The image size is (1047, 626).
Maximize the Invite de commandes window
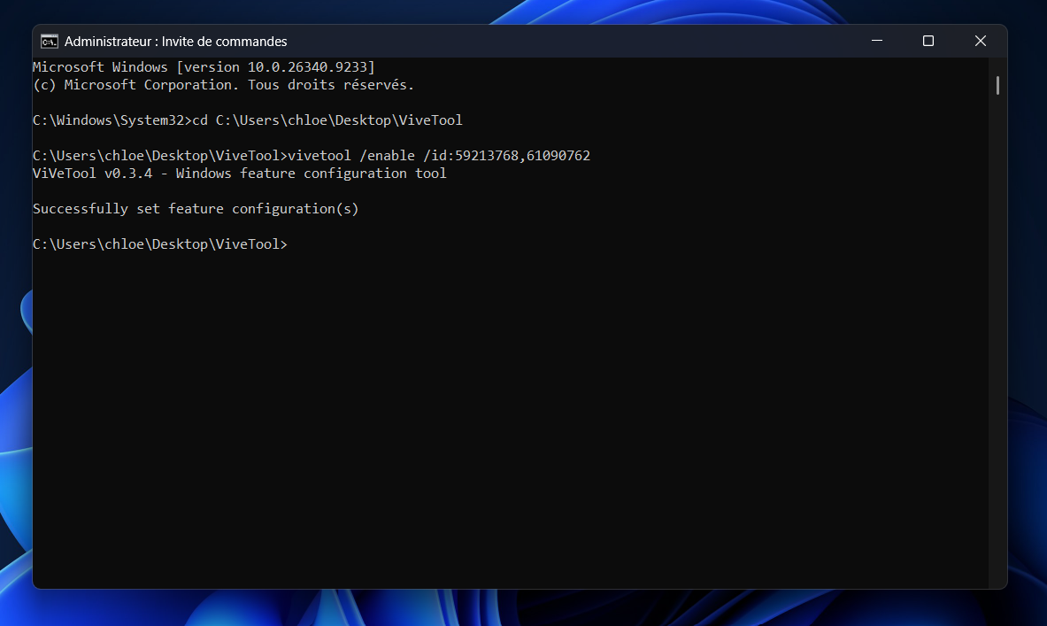pyautogui.click(x=928, y=41)
